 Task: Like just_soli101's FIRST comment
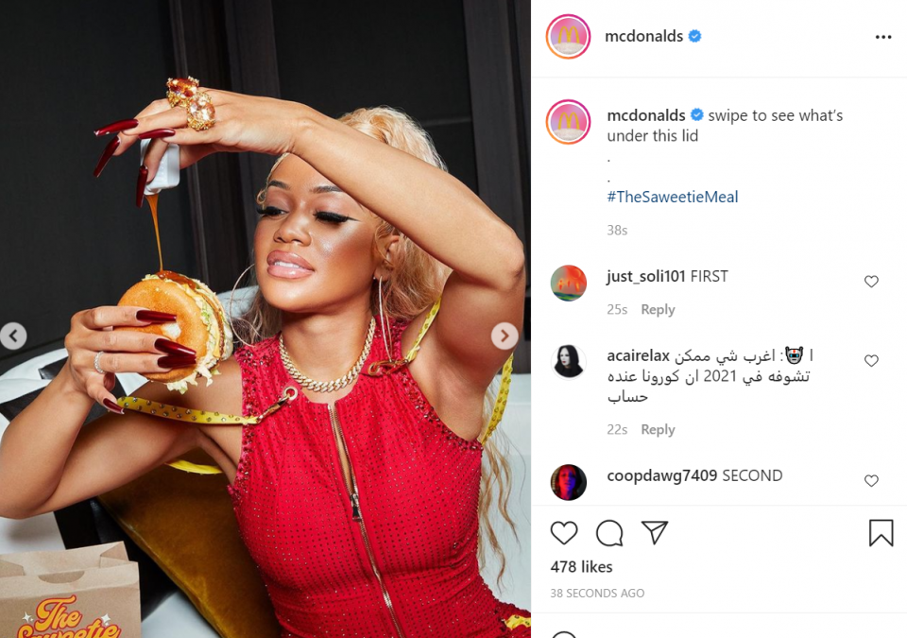(871, 282)
